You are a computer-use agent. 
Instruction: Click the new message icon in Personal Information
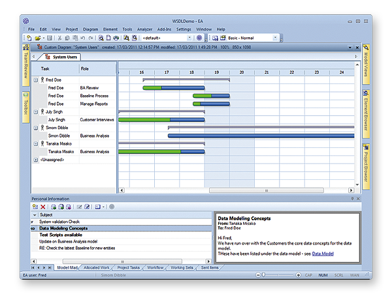click(35, 207)
